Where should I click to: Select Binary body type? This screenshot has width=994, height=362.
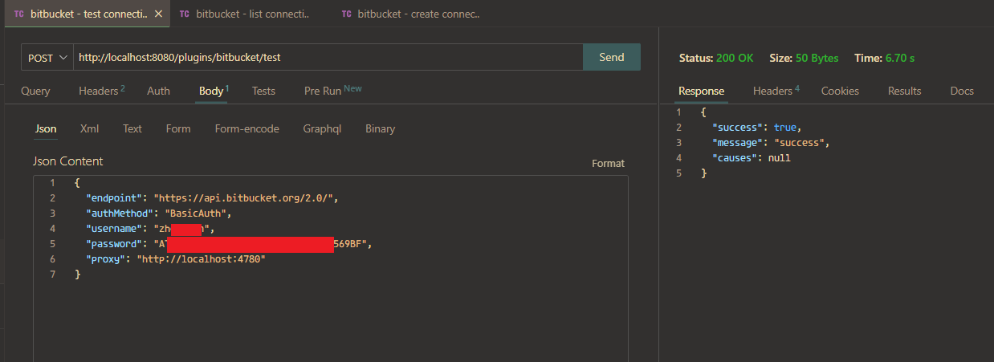[x=380, y=128]
